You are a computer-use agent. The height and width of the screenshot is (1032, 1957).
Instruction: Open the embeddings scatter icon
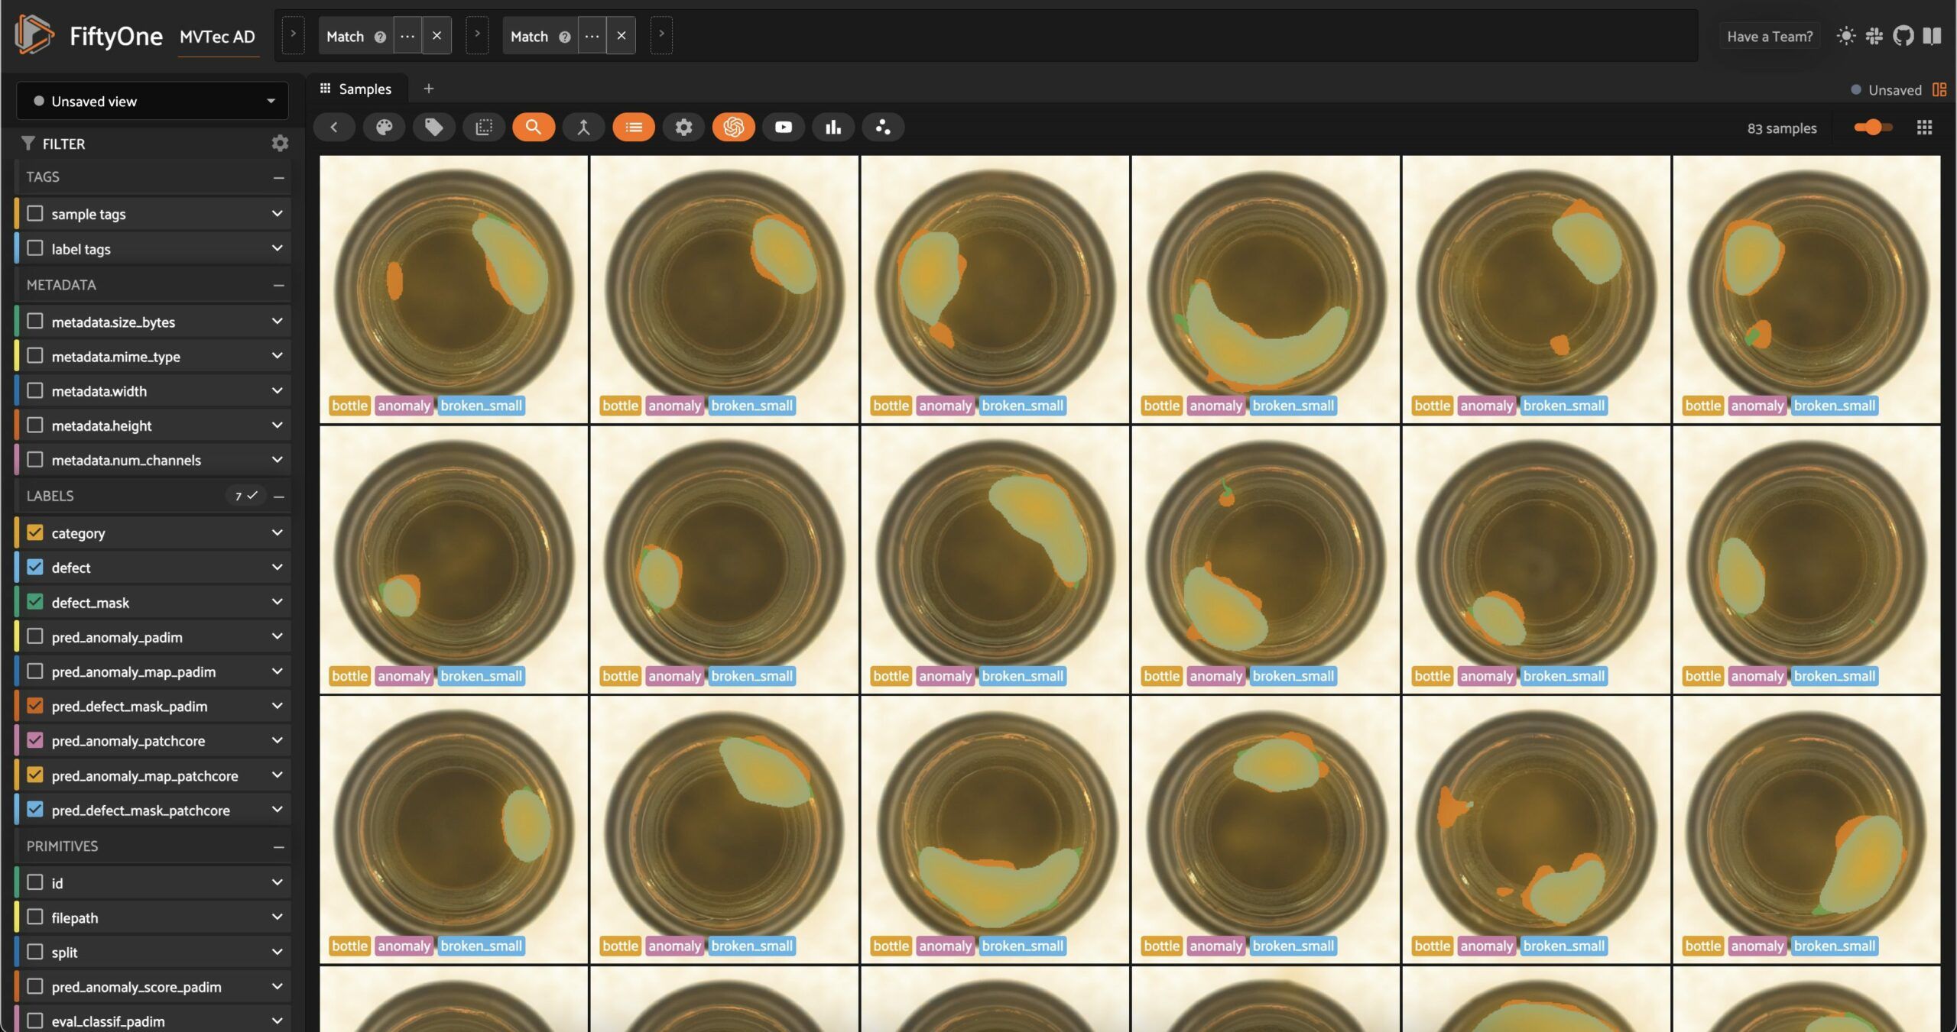point(882,128)
